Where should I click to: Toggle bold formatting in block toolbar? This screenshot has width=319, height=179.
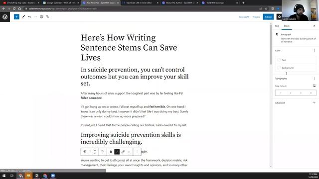[111, 152]
